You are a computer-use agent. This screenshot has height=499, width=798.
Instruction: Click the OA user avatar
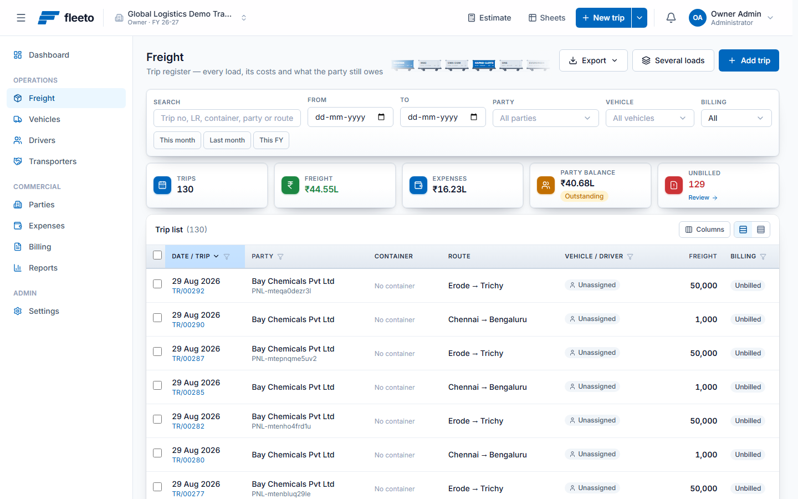[698, 18]
